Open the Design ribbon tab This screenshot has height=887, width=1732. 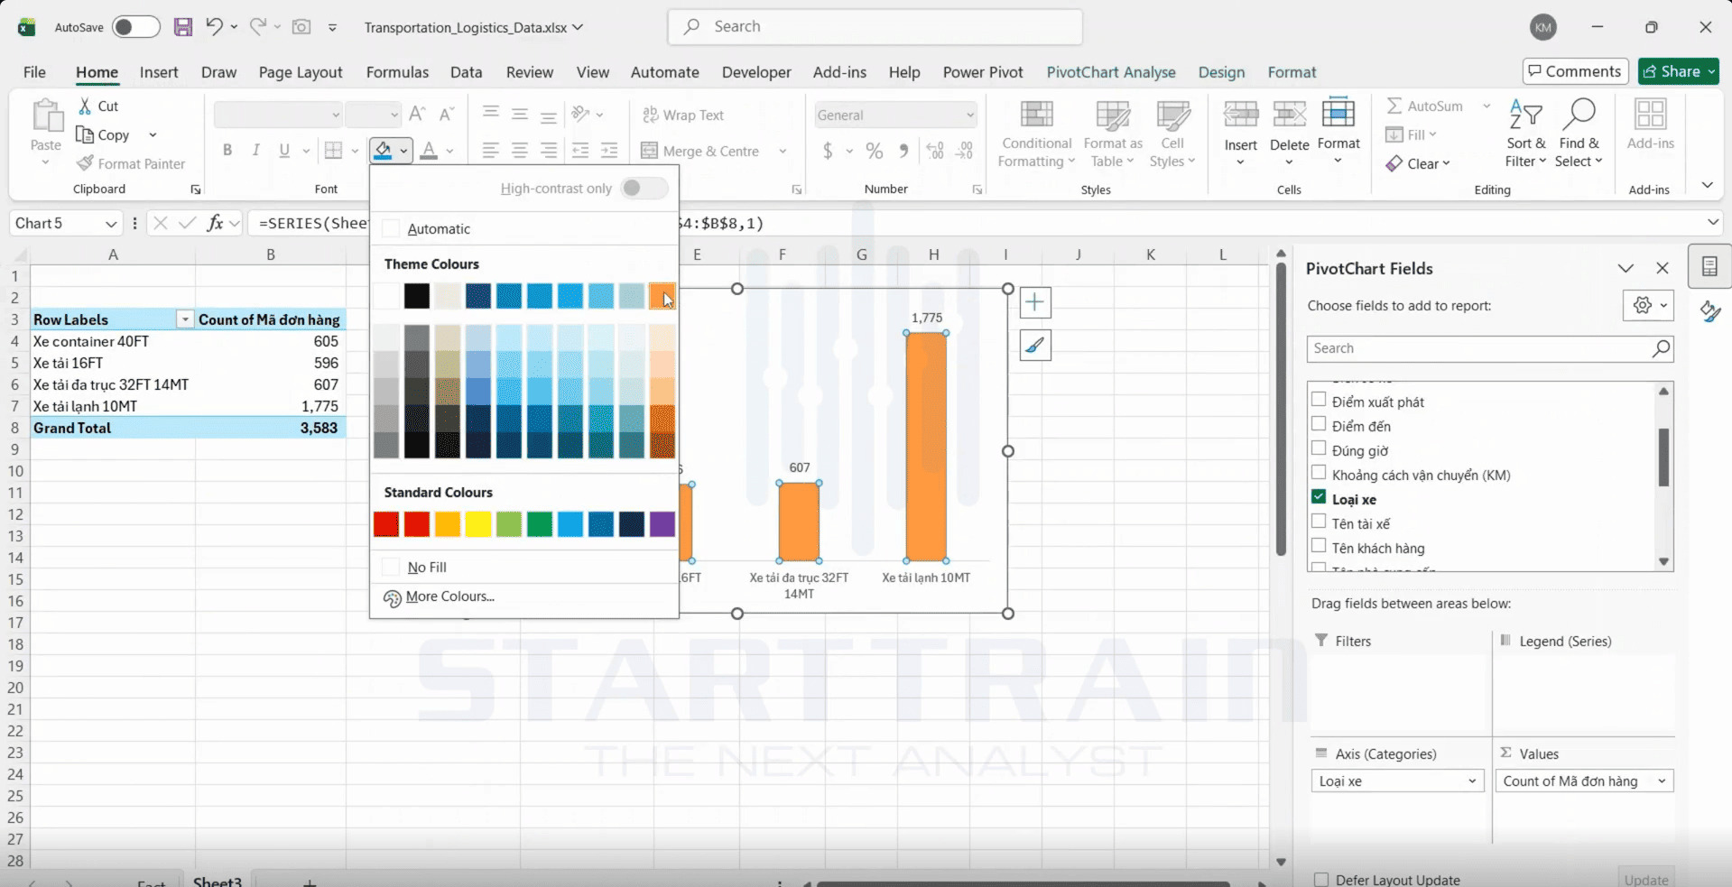[1221, 72]
